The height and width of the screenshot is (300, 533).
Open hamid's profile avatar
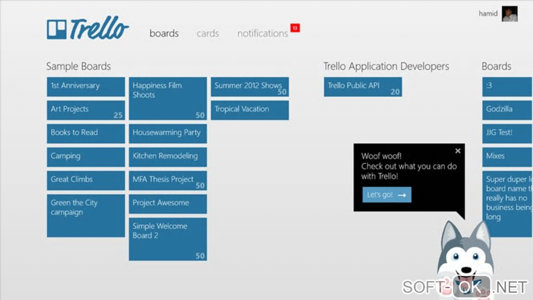tap(509, 14)
